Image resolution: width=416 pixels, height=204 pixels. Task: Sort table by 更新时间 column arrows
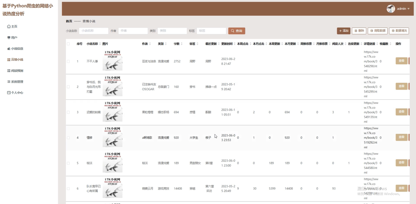click(235, 44)
